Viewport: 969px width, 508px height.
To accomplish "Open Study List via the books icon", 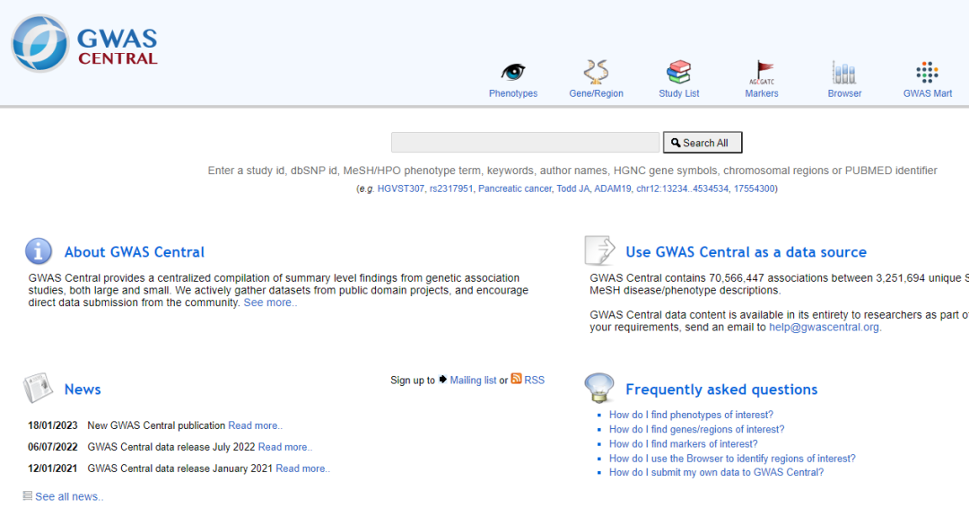I will point(678,72).
